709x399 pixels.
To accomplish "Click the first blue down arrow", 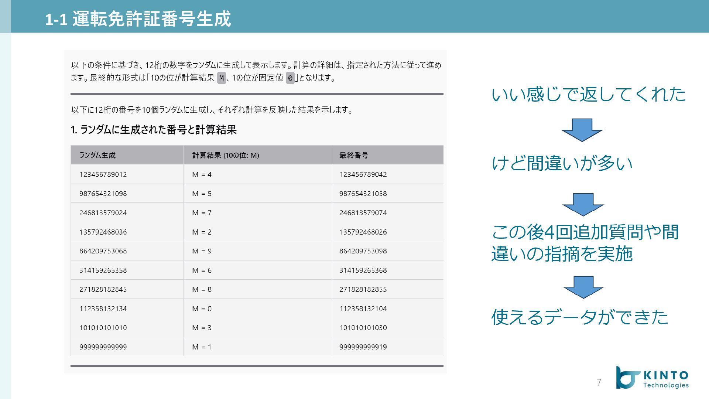I will click(582, 130).
